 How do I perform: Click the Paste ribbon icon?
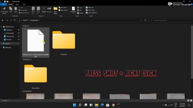(15, 10)
